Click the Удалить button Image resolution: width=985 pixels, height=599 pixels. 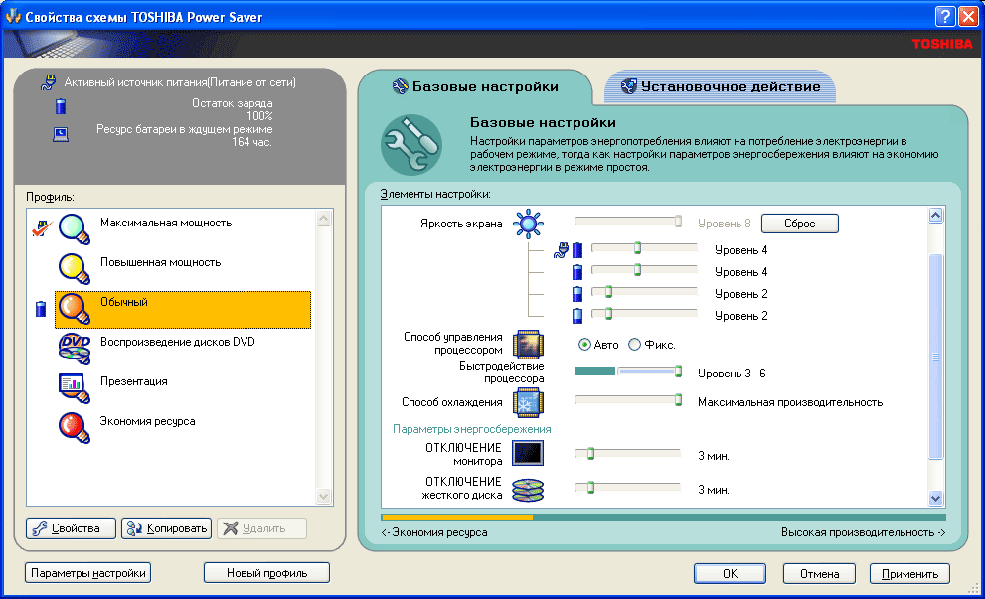coord(262,528)
